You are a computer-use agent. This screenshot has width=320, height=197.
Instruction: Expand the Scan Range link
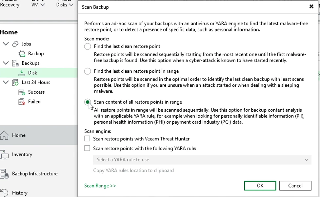(100, 186)
